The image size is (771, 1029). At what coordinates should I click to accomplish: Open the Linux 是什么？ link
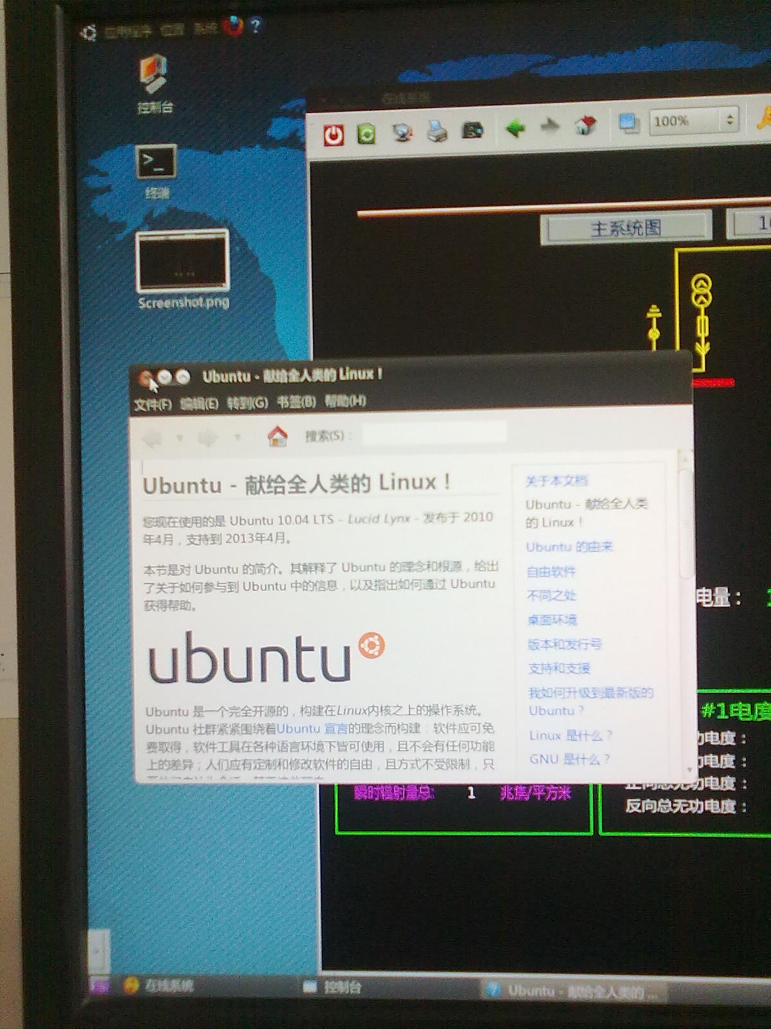pyautogui.click(x=571, y=736)
